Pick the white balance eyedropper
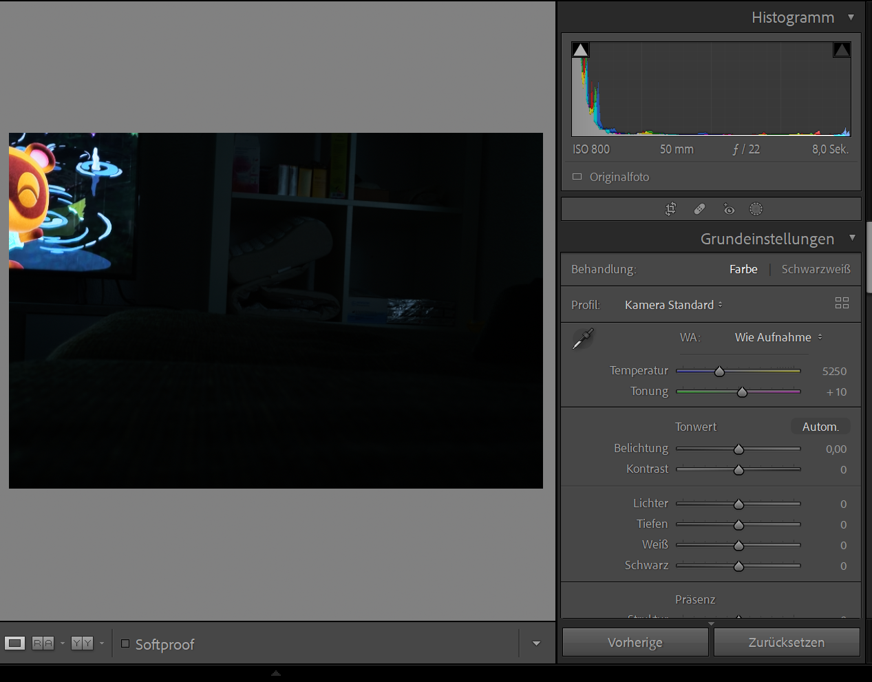The height and width of the screenshot is (682, 872). (583, 339)
